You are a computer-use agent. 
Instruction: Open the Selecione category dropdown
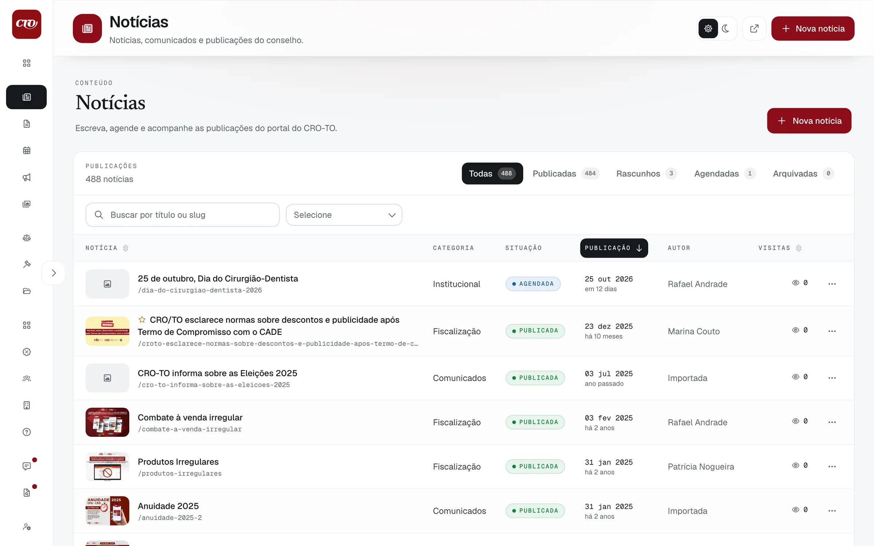(344, 215)
